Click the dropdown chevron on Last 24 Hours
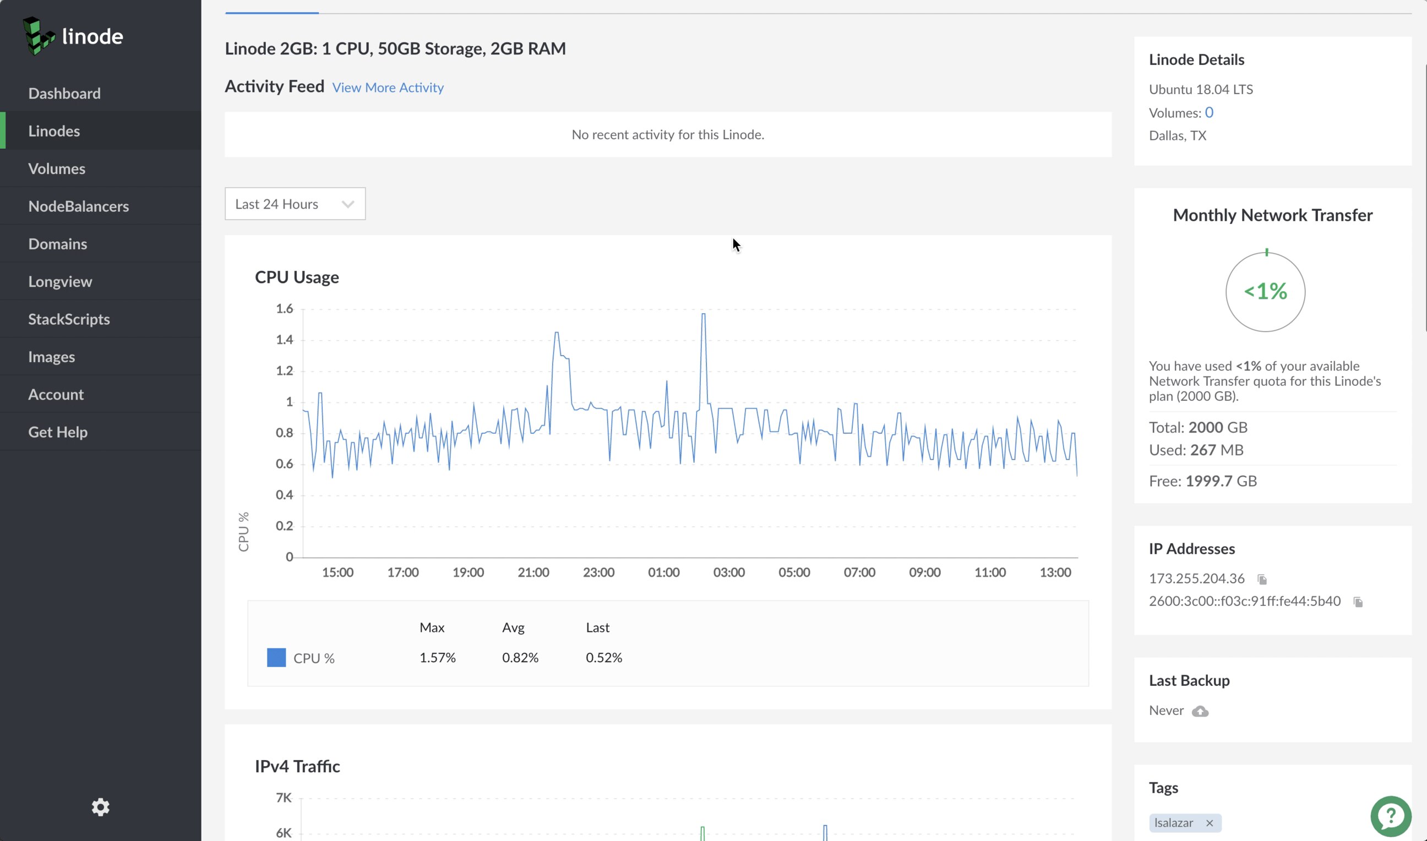This screenshot has width=1427, height=841. pyautogui.click(x=347, y=204)
